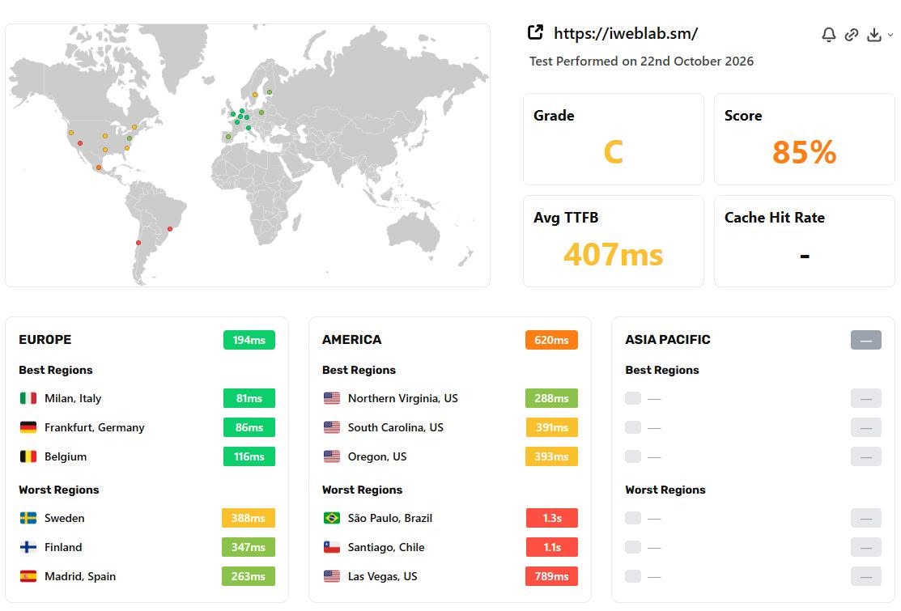The height and width of the screenshot is (611, 901).
Task: Click the 263ms value for Madrid
Action: coord(249,576)
